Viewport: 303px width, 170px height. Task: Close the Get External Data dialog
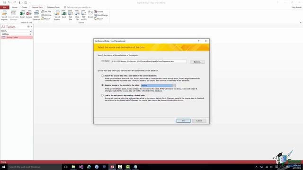[x=205, y=41]
